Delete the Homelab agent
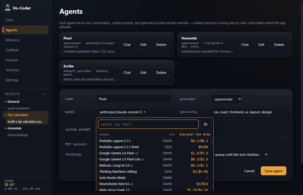Image resolution: width=303 pixels, height=195 pixels. 279,45
